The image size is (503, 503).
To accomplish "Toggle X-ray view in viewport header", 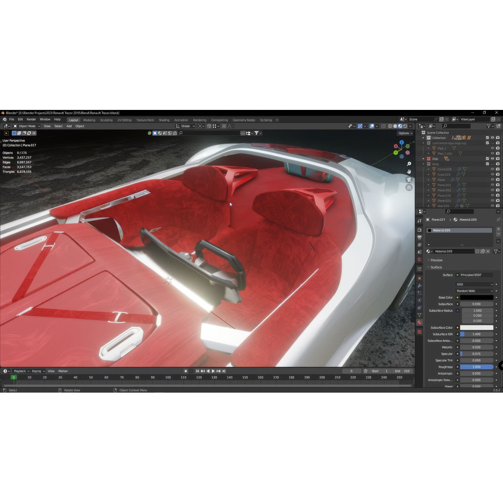I will (383, 126).
